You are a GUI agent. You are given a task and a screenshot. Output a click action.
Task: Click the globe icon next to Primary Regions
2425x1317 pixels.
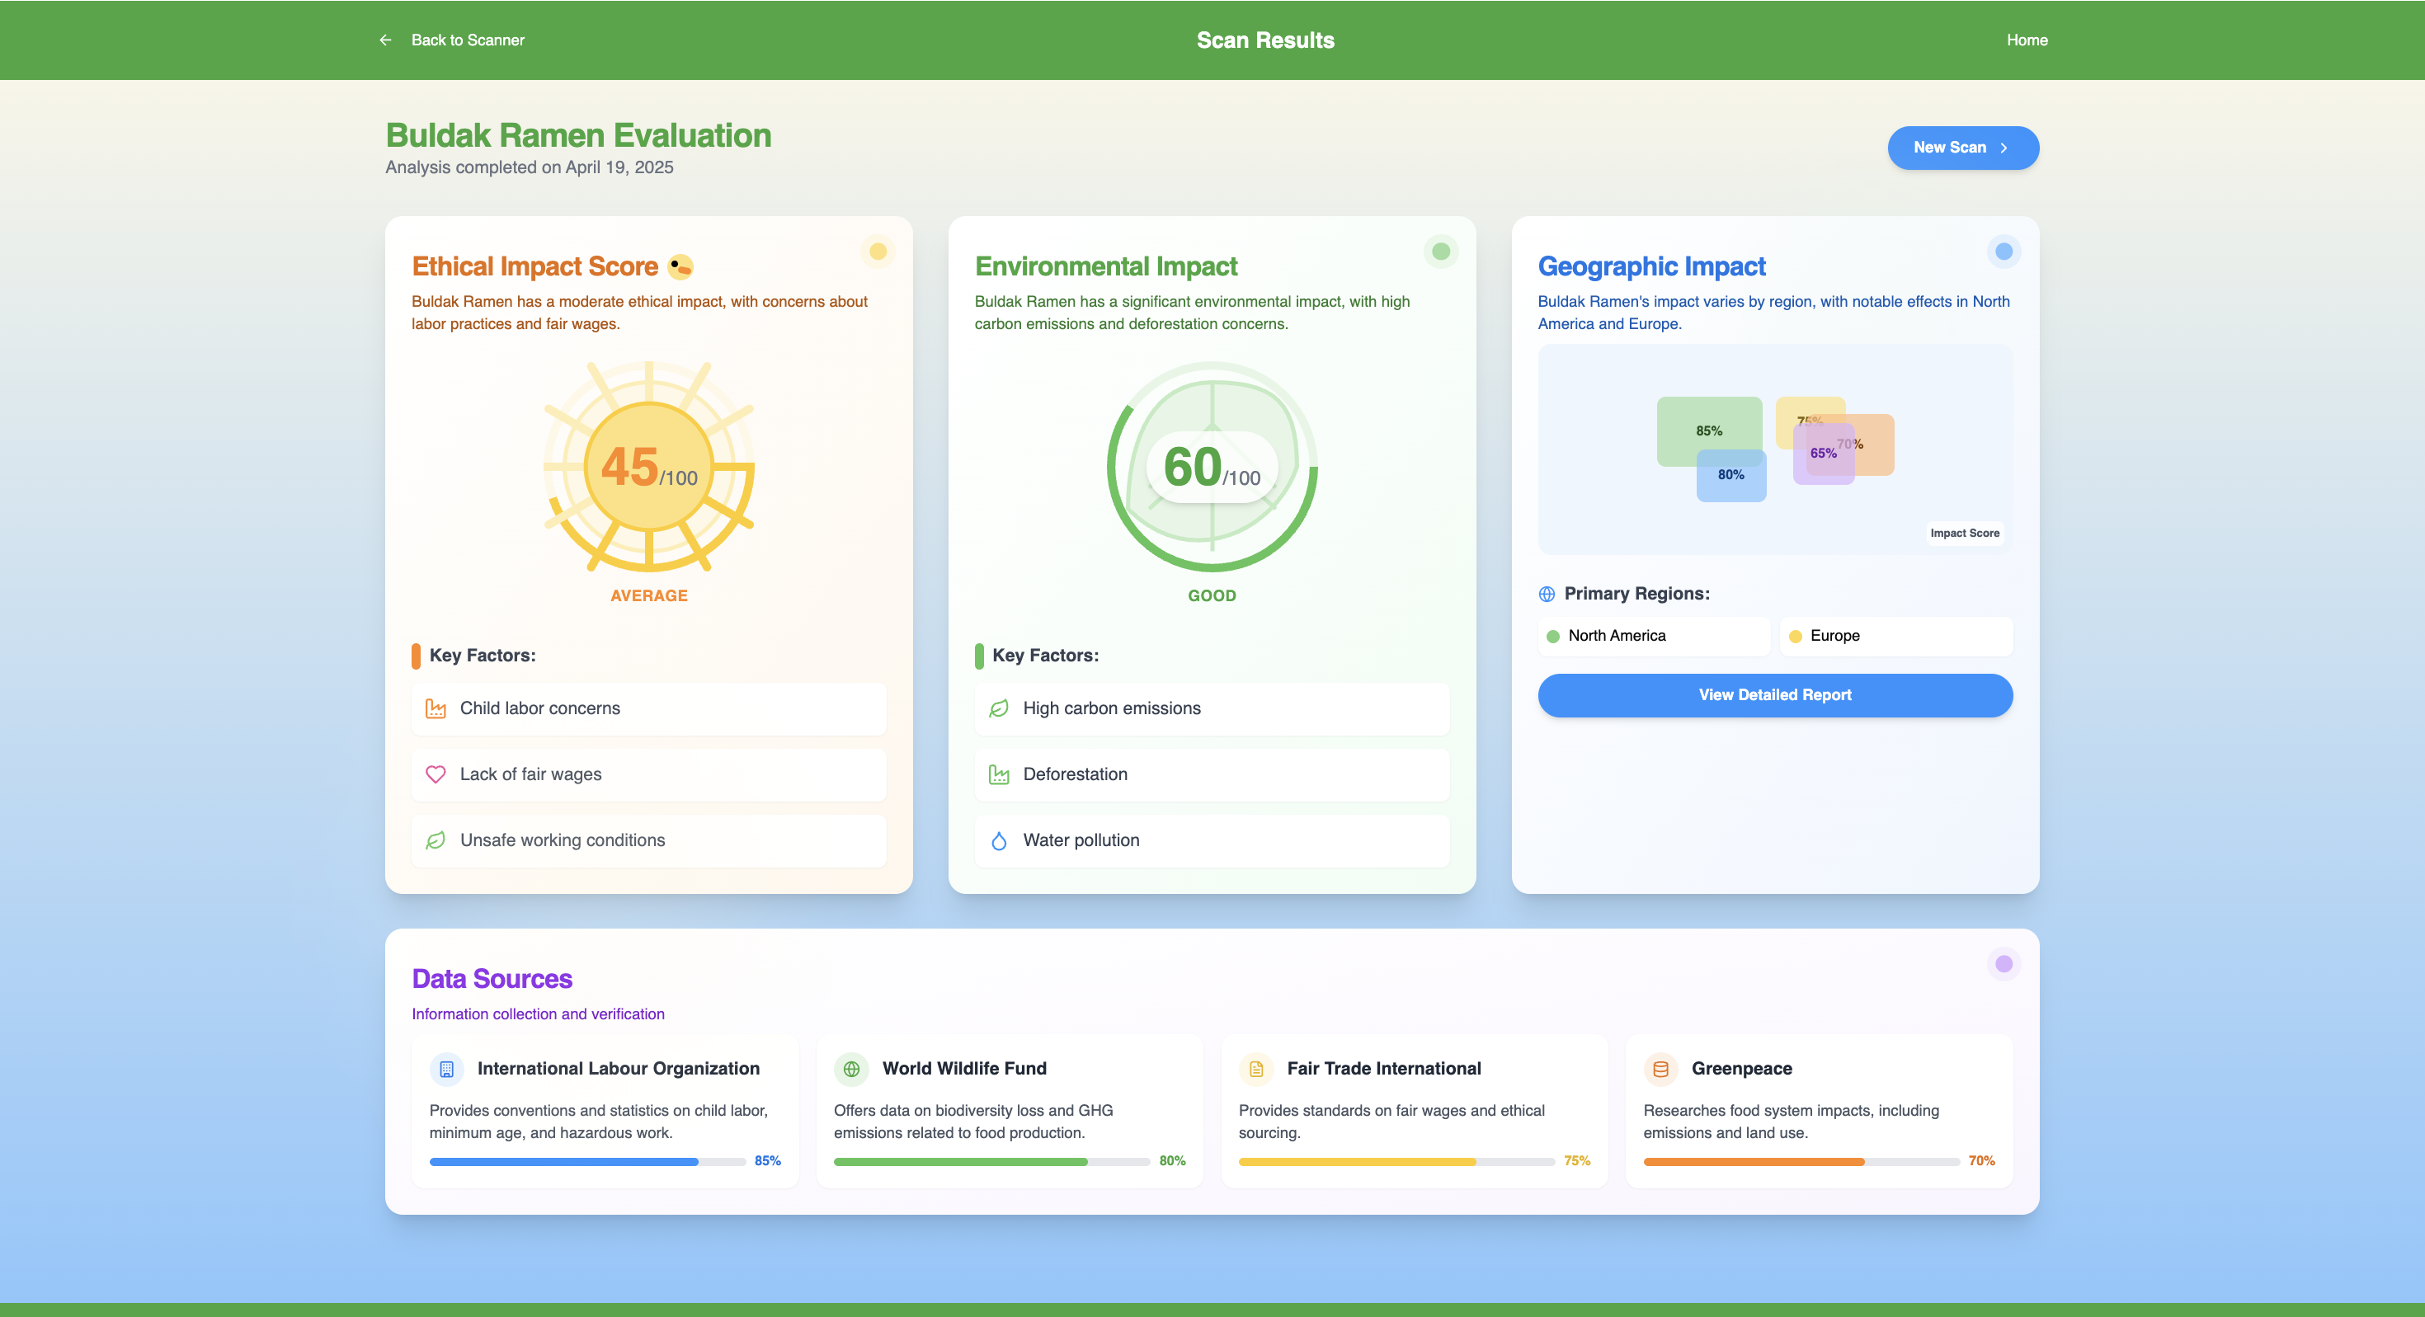(1547, 594)
